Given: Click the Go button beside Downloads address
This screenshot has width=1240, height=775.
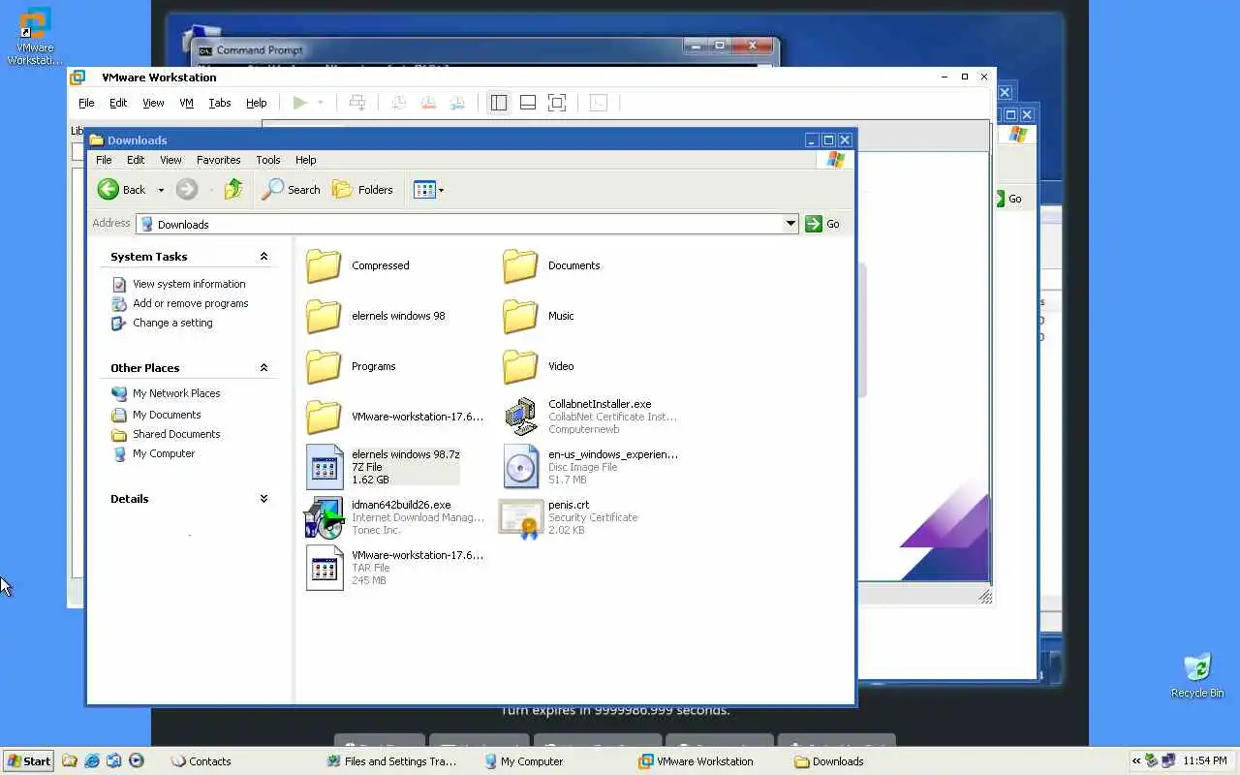Looking at the screenshot, I should [x=822, y=224].
